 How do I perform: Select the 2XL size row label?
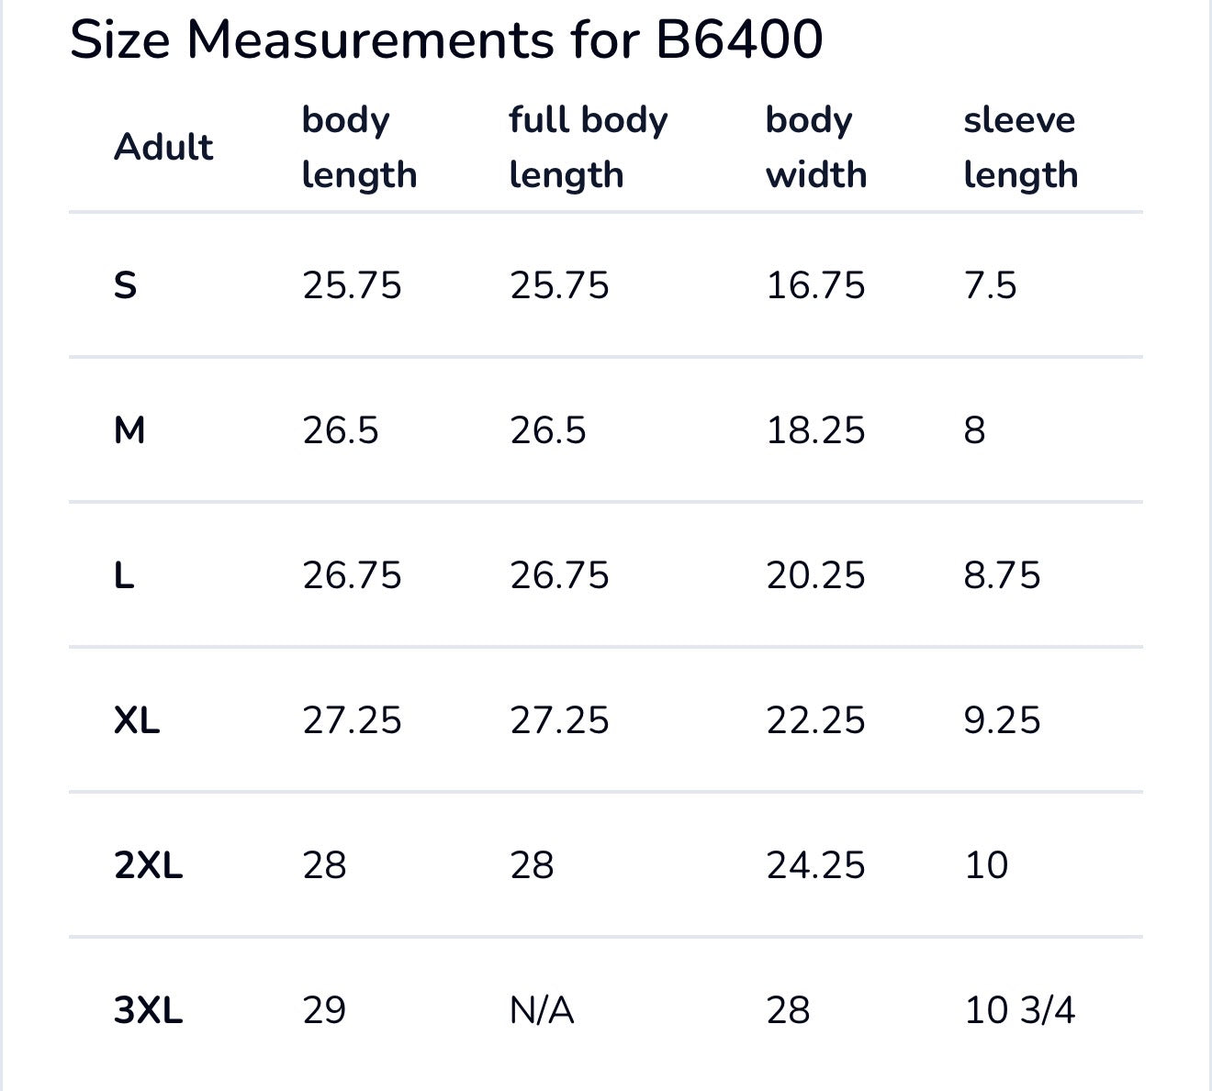coord(149,865)
